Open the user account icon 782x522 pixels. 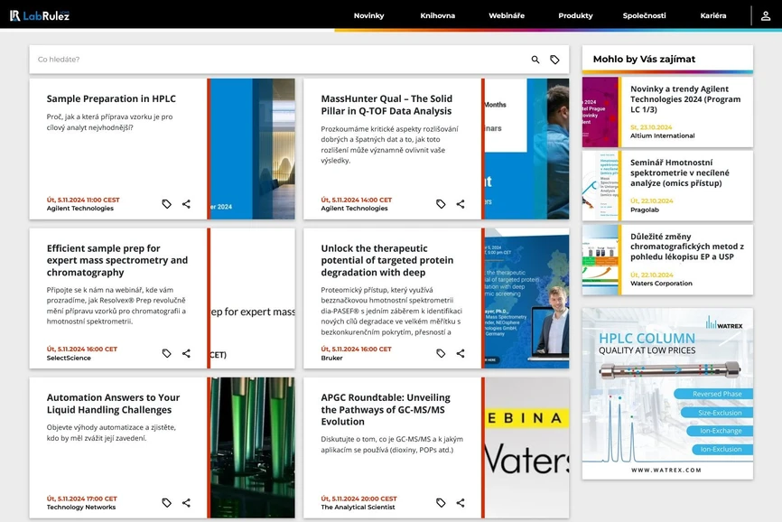pyautogui.click(x=766, y=16)
